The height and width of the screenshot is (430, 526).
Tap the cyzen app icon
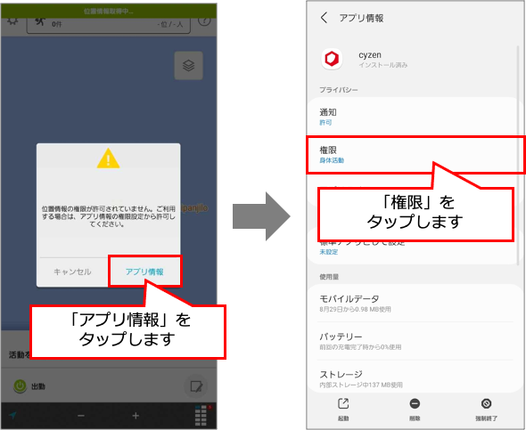pos(332,60)
